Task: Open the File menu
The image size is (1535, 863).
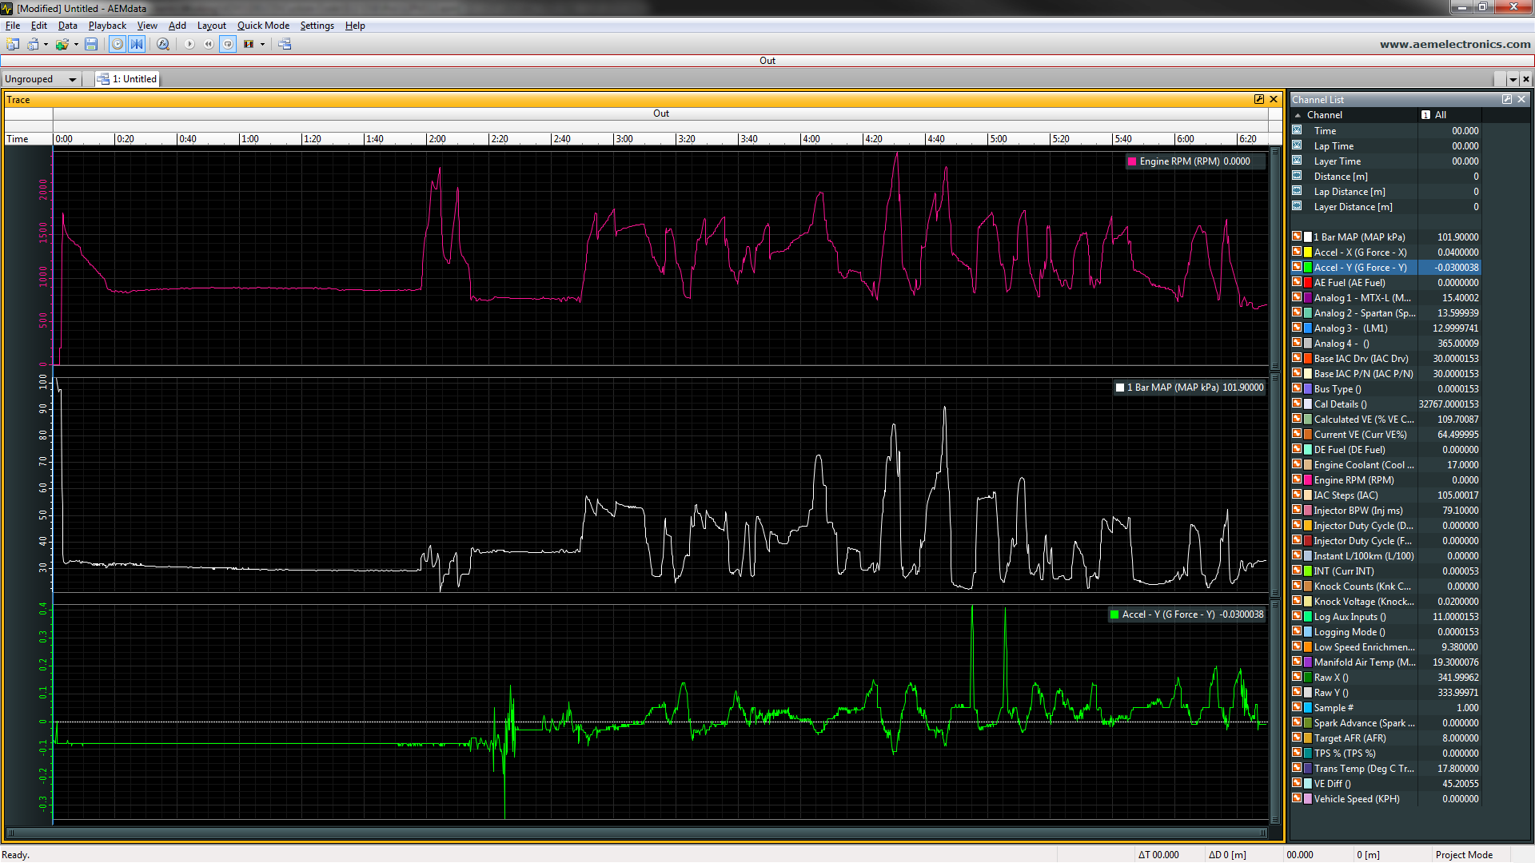Action: point(13,26)
